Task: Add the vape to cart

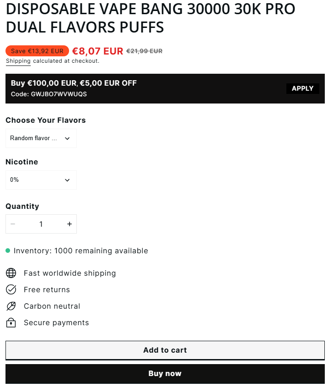Action: tap(165, 350)
